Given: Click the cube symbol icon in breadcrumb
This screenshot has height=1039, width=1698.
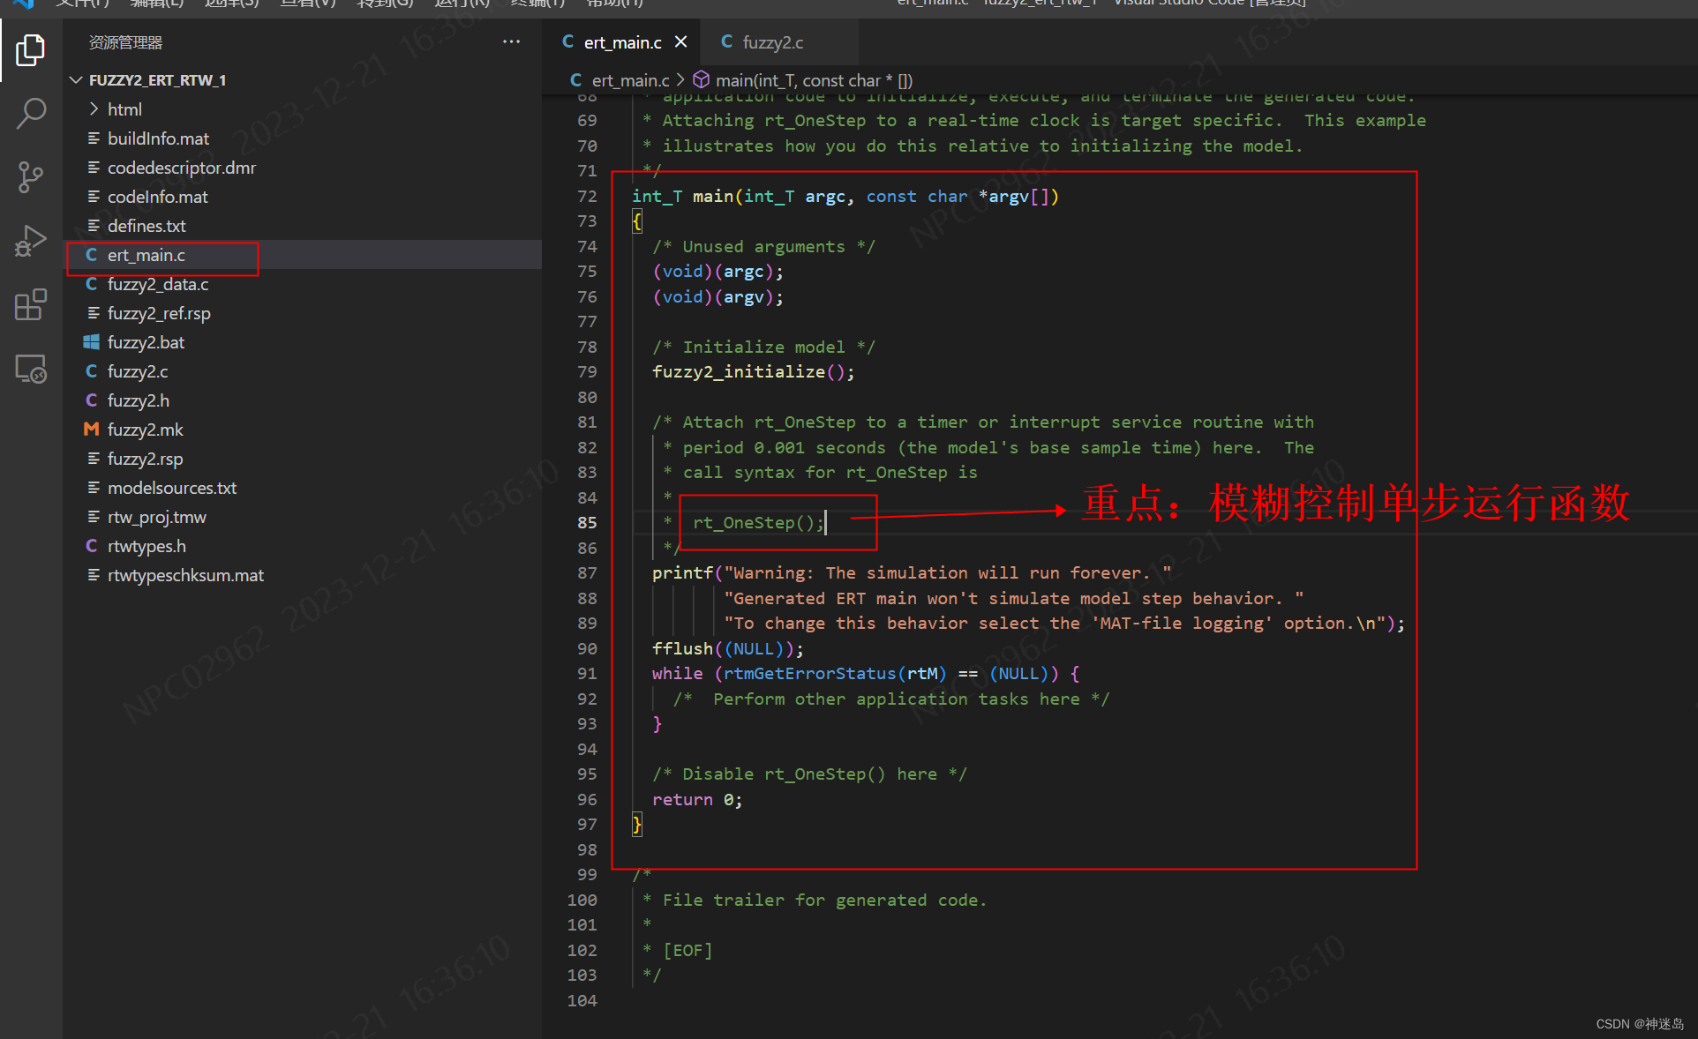Looking at the screenshot, I should point(702,80).
